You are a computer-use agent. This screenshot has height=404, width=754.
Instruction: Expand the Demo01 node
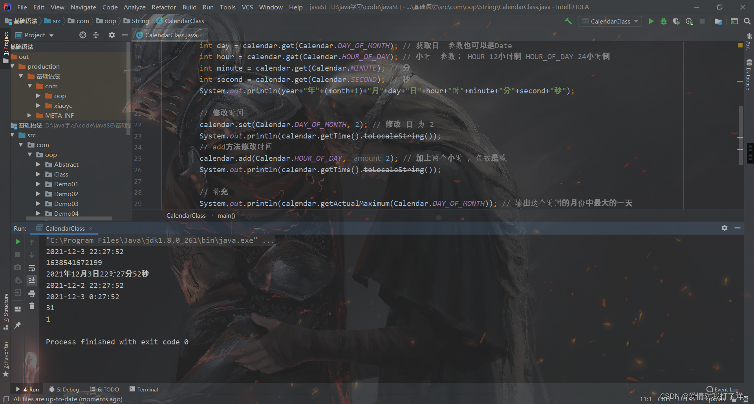[x=38, y=184]
